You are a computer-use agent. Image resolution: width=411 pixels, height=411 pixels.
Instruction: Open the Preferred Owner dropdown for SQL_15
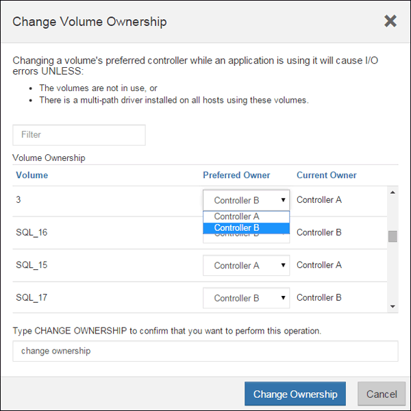click(246, 265)
